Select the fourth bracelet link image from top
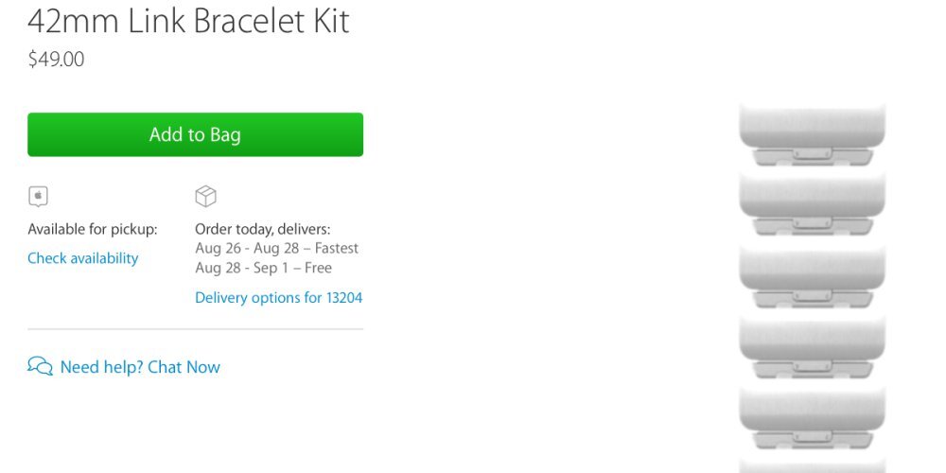 point(812,346)
